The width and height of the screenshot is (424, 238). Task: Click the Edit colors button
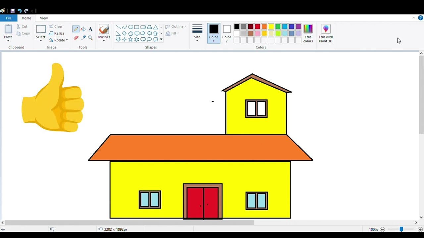click(308, 33)
